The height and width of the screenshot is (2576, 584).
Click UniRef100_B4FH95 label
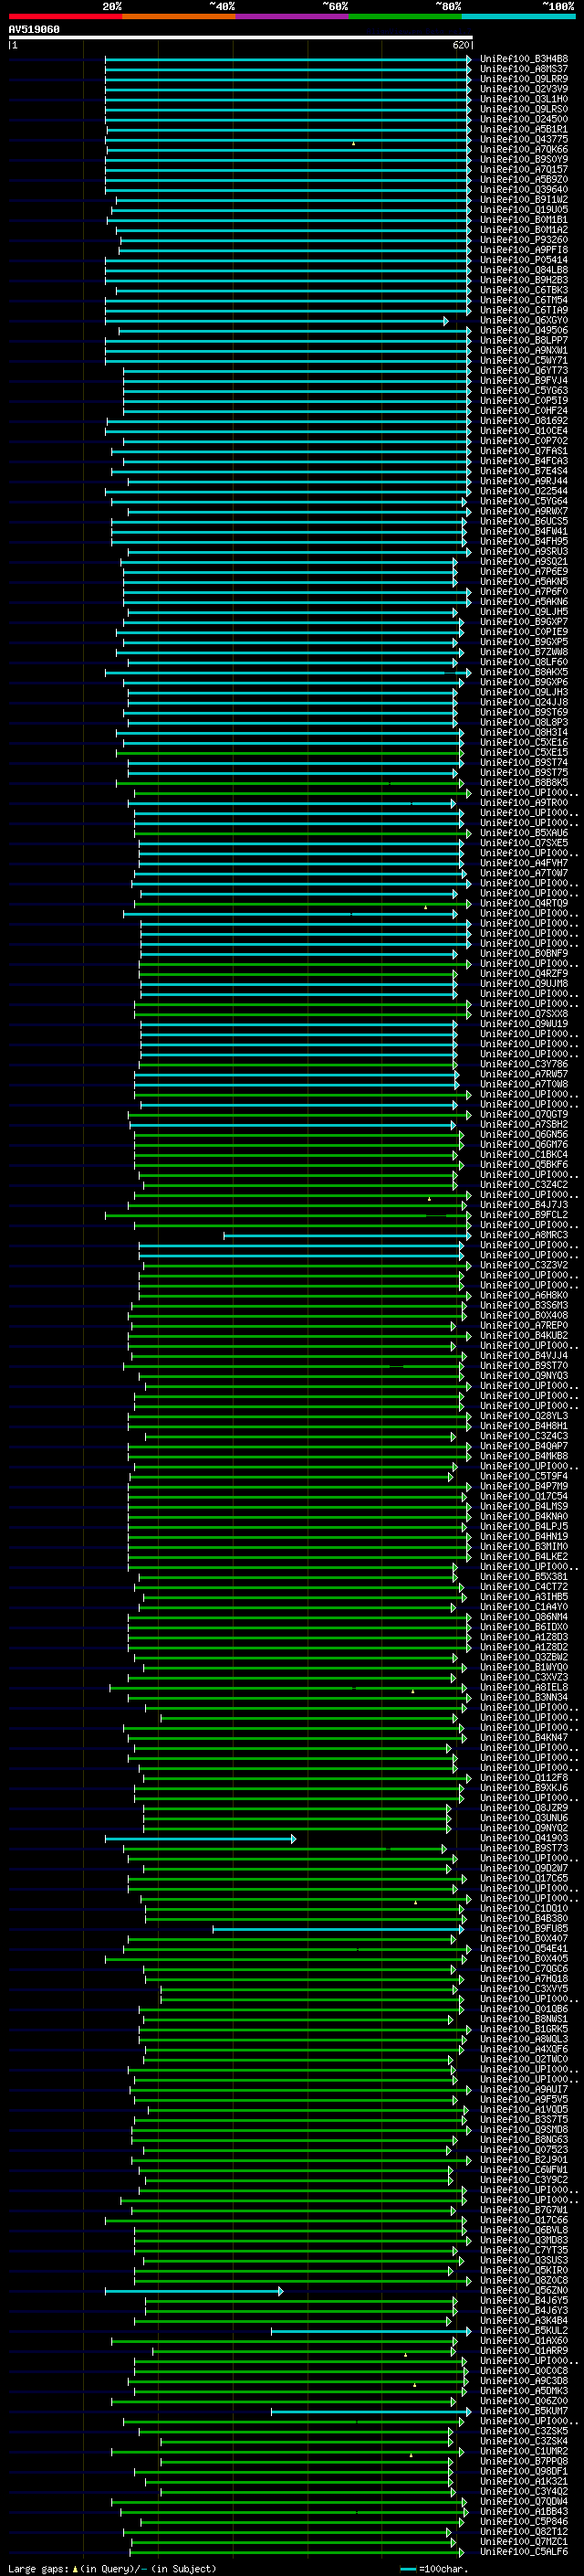click(x=524, y=541)
